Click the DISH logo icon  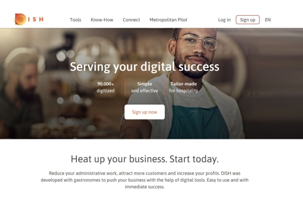point(21,19)
